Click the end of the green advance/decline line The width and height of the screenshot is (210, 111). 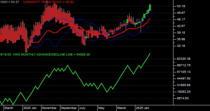(150, 53)
